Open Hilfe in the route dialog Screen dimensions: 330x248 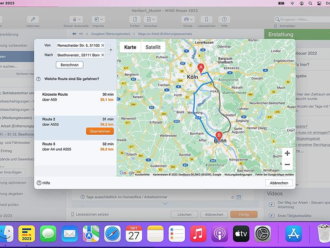[44, 183]
